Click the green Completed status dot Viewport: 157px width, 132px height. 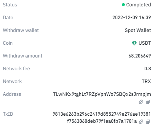[x=123, y=5]
